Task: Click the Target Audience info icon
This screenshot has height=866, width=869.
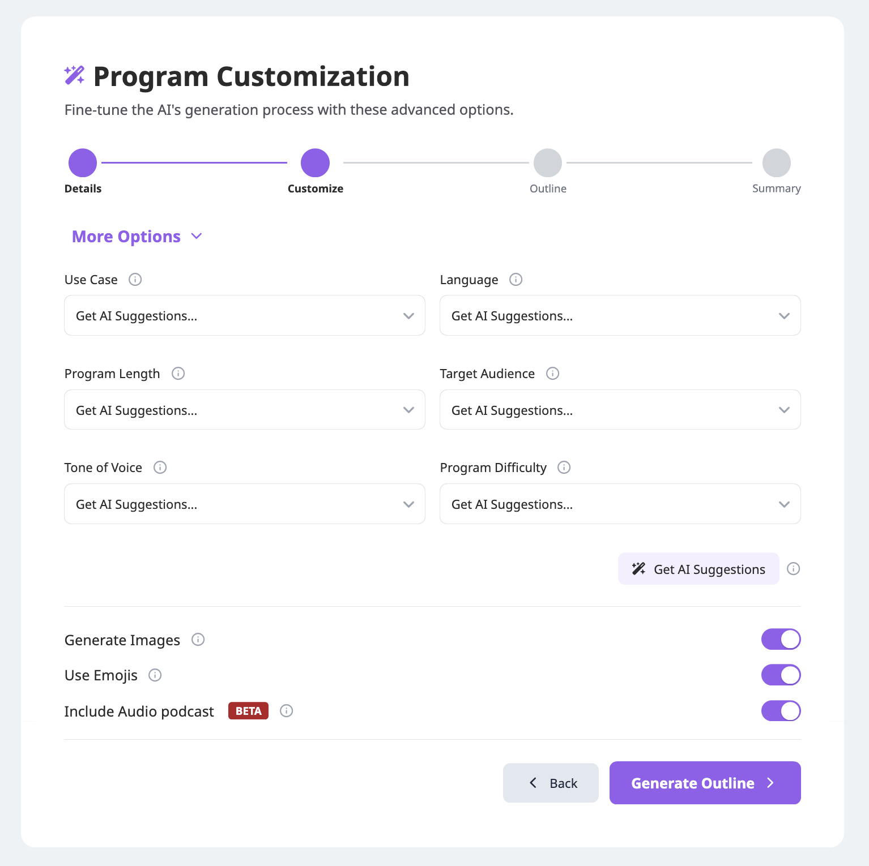Action: point(552,374)
